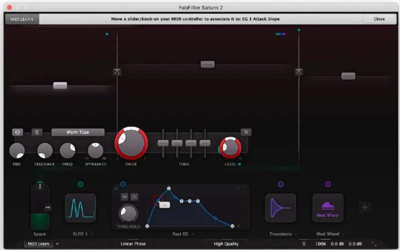The height and width of the screenshot is (250, 400).
Task: Click the second TONE slider handle
Action: pyautogui.click(x=177, y=143)
